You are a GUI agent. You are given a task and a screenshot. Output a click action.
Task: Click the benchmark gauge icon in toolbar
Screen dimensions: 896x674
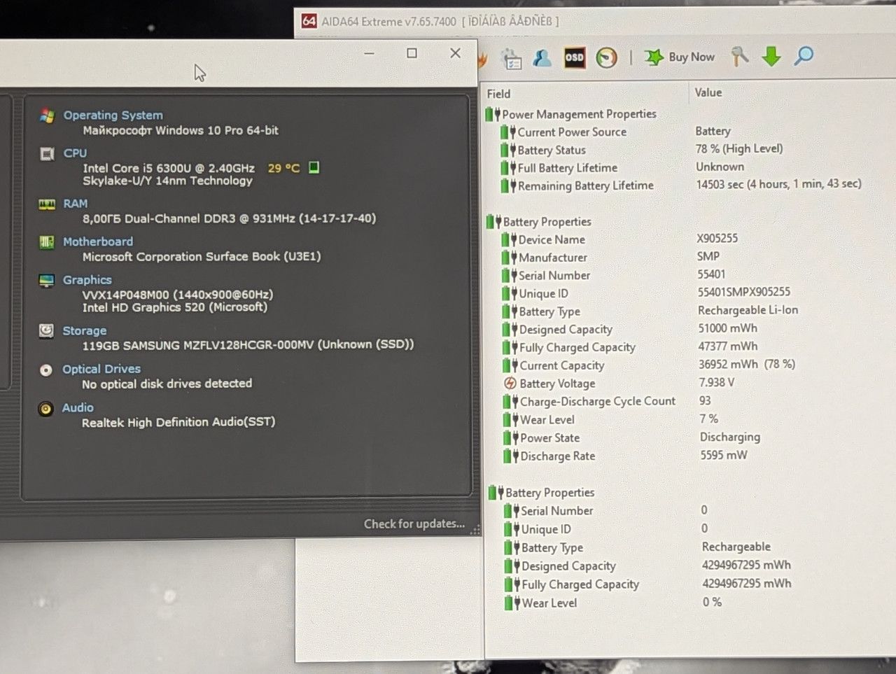point(606,57)
